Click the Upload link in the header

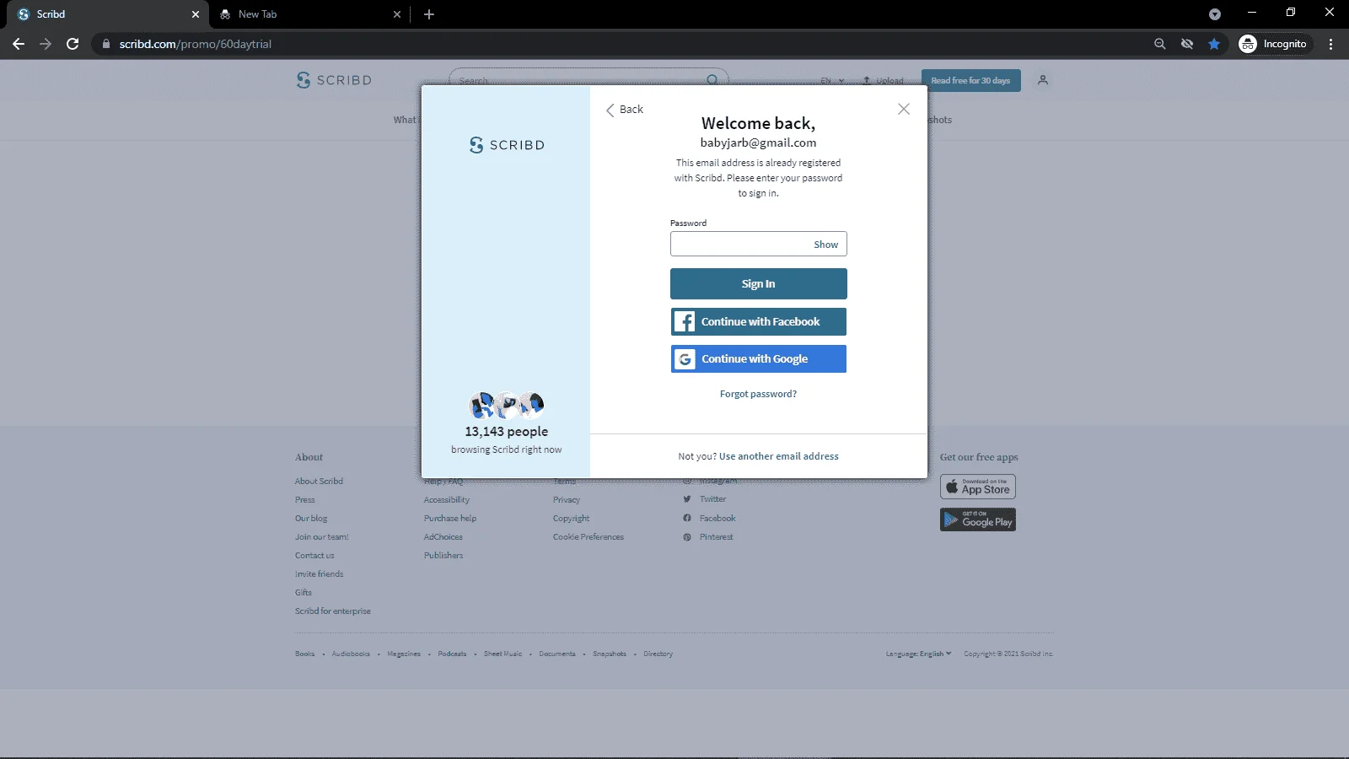tap(883, 81)
